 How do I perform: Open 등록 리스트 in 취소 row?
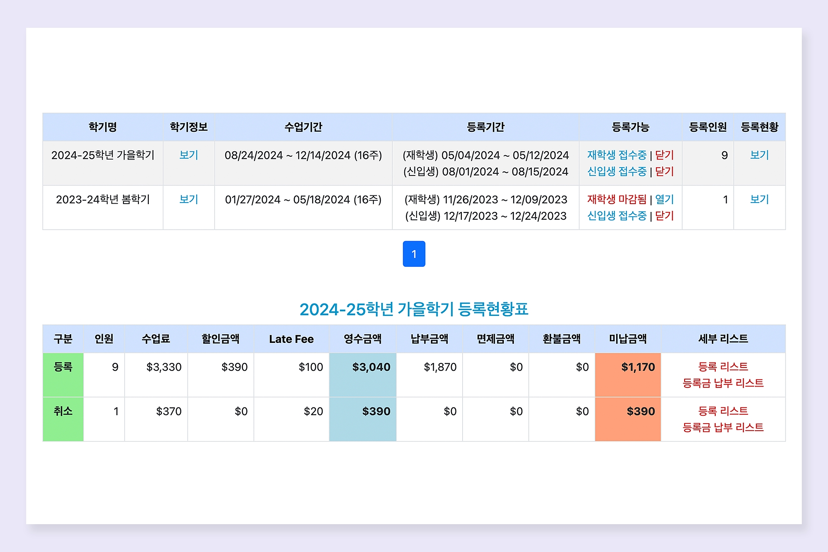(x=723, y=411)
